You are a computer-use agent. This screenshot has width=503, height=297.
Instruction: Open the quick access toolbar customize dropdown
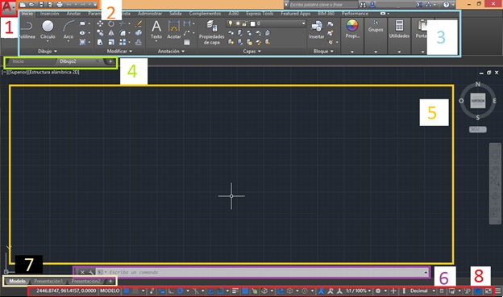point(95,5)
